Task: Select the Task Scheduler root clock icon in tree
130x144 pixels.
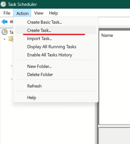Action: (4, 32)
